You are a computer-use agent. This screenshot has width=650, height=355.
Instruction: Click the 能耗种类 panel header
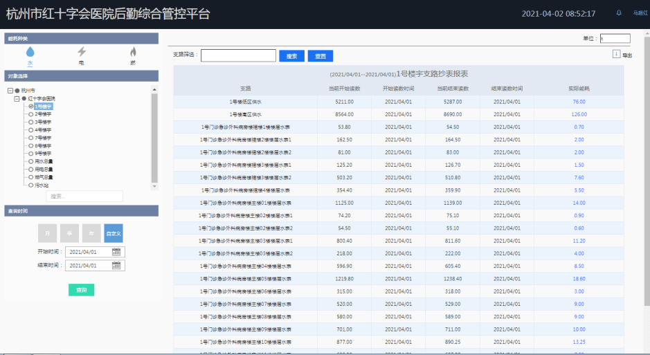coord(81,39)
